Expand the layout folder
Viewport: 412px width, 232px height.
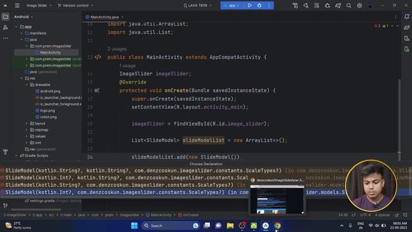click(26, 123)
